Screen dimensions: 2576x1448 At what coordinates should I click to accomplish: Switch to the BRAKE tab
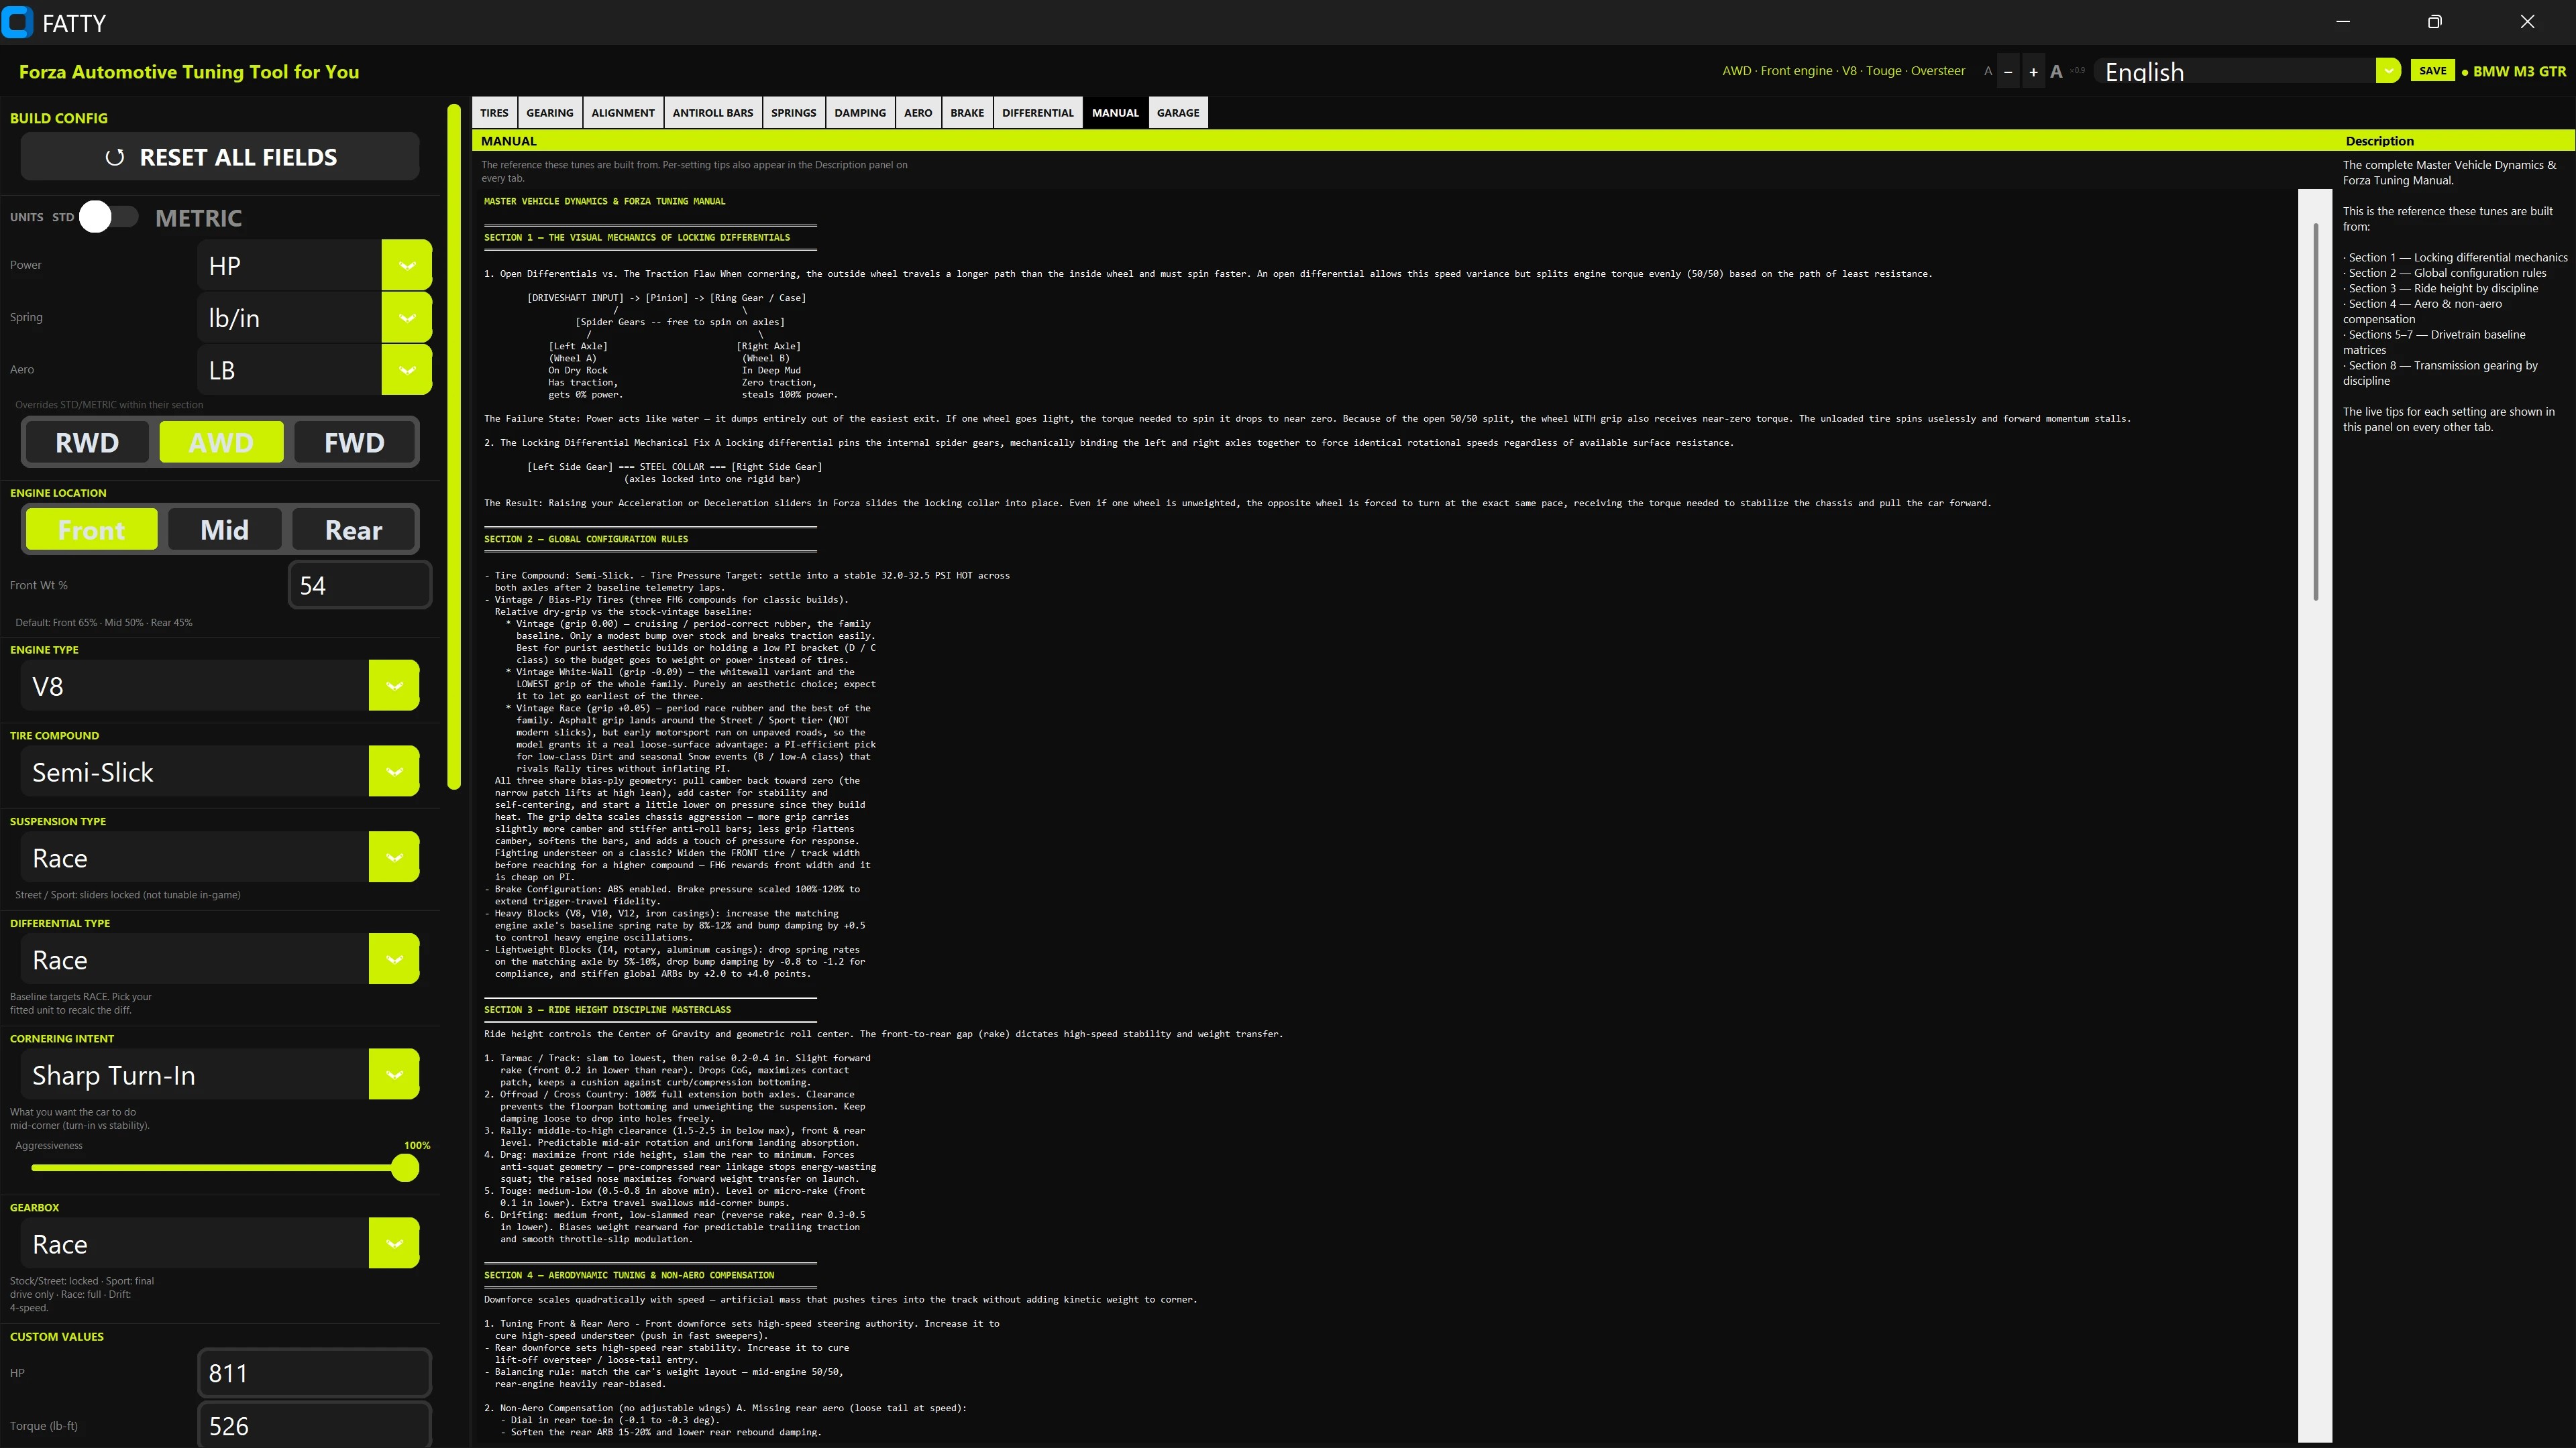967,113
